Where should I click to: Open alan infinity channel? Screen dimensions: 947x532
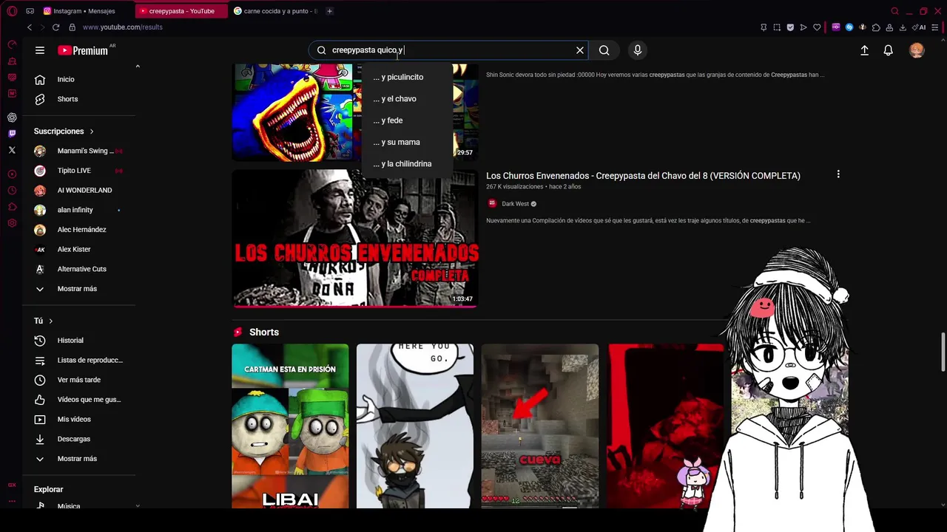coord(79,210)
